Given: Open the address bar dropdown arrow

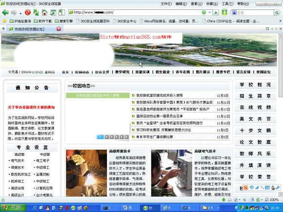Looking at the screenshot, I should [209, 13].
